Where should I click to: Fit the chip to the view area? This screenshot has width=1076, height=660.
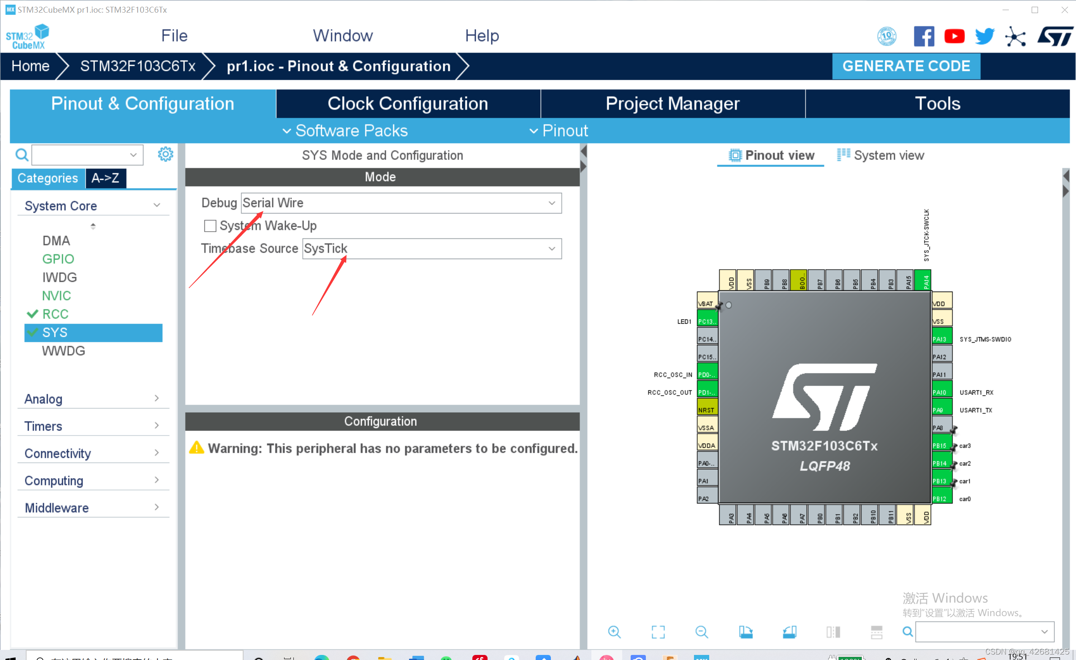pos(658,632)
